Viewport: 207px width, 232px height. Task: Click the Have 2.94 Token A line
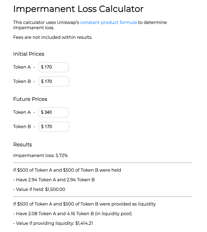(x=54, y=180)
